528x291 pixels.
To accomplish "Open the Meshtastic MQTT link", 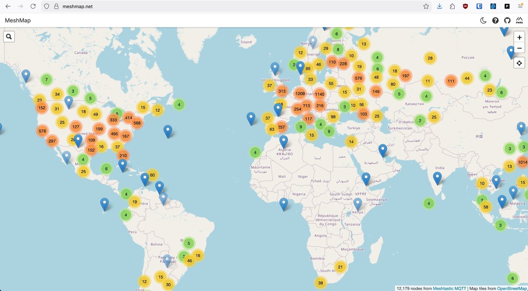I will coord(450,288).
